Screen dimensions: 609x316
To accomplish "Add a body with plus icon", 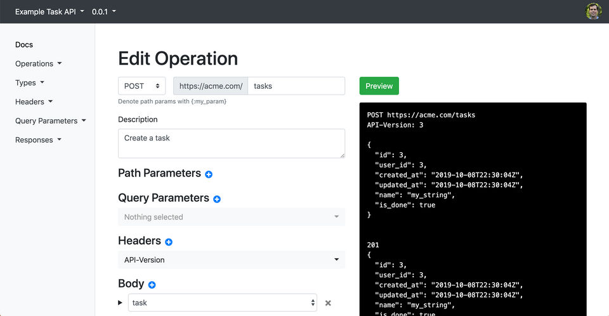I will (x=152, y=285).
